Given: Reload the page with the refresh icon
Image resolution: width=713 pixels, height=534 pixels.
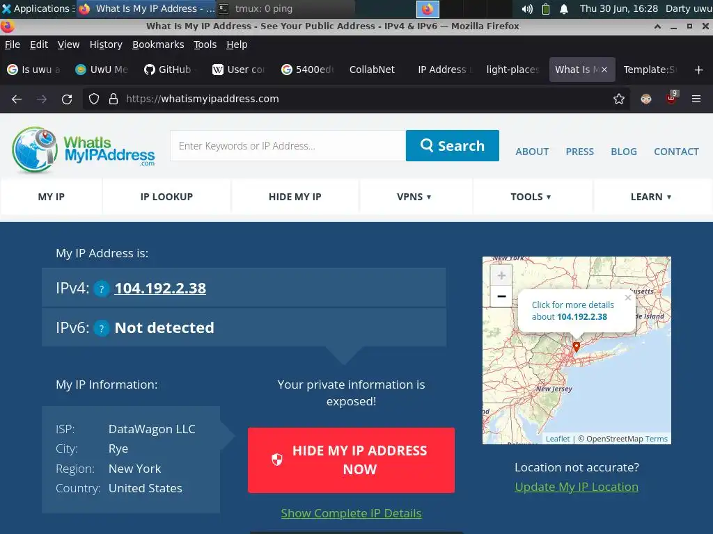Looking at the screenshot, I should point(67,99).
